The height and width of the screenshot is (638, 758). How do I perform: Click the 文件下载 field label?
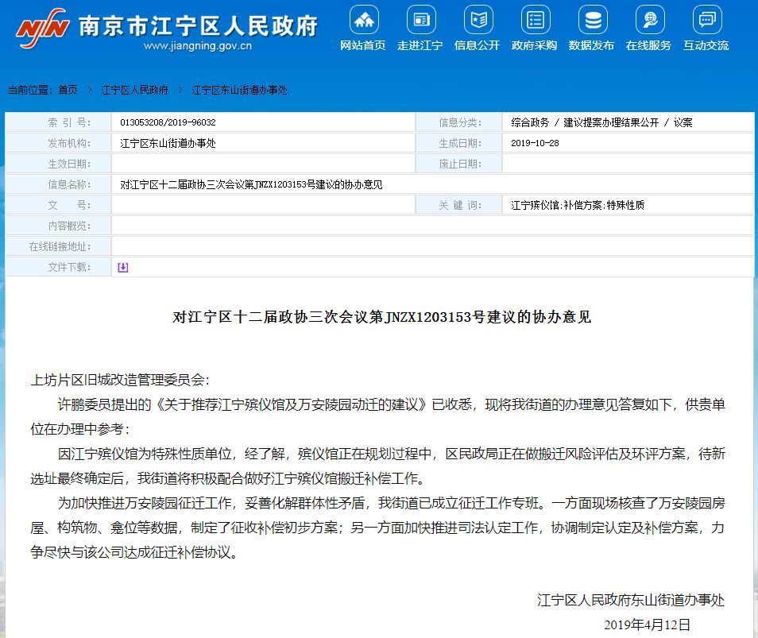point(69,267)
